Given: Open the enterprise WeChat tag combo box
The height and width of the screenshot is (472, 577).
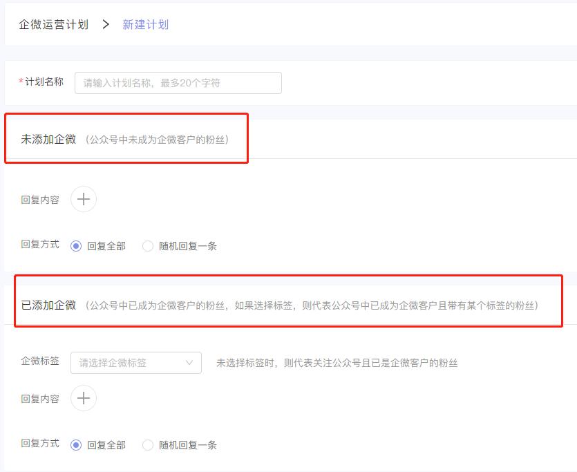Looking at the screenshot, I should pyautogui.click(x=136, y=363).
